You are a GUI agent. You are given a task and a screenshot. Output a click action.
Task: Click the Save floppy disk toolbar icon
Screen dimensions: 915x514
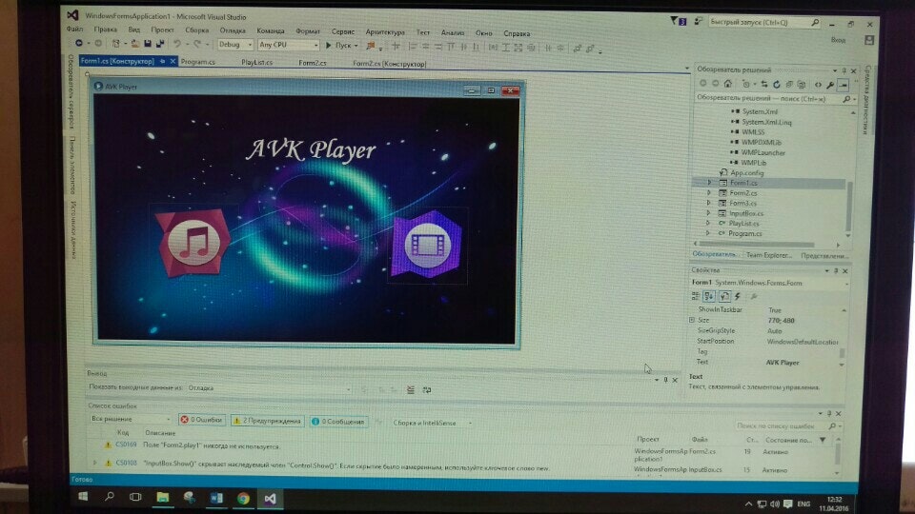coord(148,45)
